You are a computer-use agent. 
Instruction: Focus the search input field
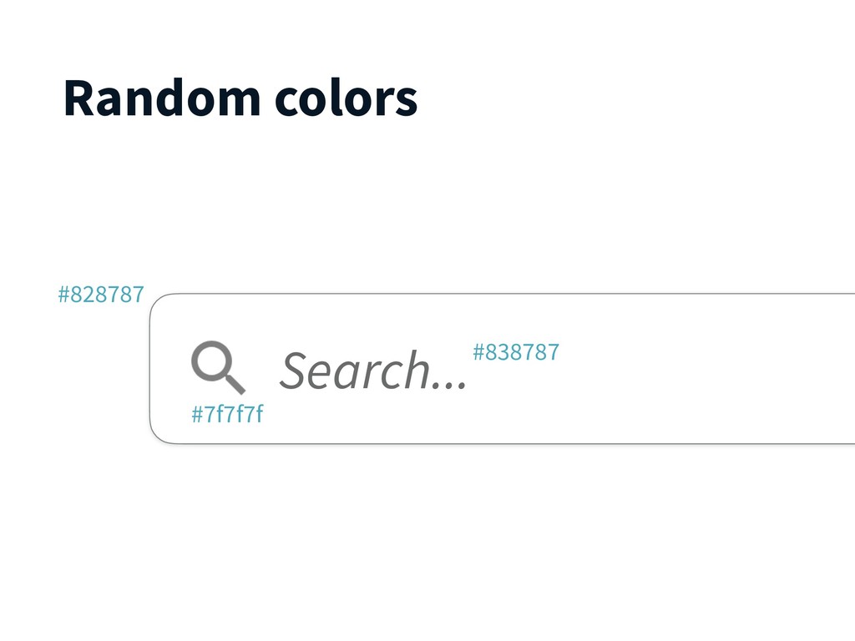point(502,368)
